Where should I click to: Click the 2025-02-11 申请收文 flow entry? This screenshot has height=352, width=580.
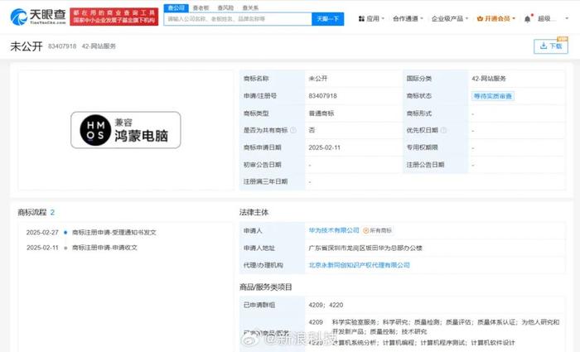pyautogui.click(x=82, y=248)
